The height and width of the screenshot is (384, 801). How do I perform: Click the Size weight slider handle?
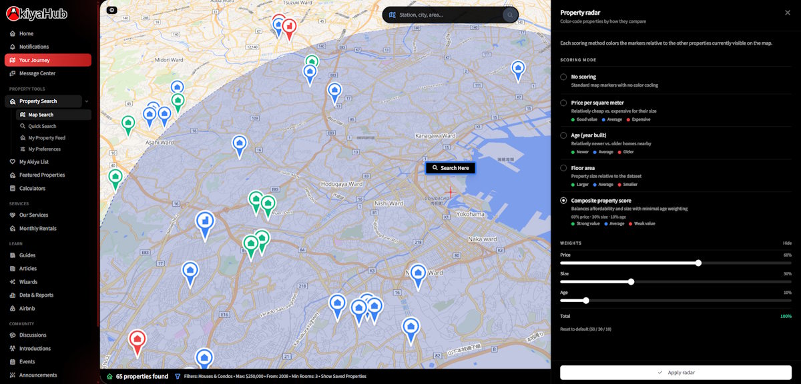pos(631,282)
